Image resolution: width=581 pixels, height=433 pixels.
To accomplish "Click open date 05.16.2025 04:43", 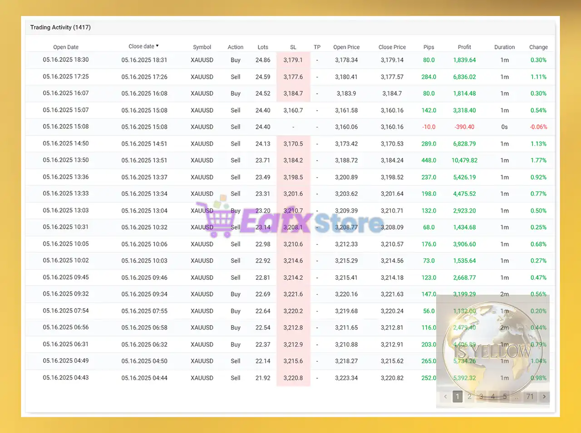I will pos(66,378).
